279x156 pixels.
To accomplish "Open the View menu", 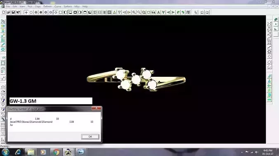I will 22,7.
